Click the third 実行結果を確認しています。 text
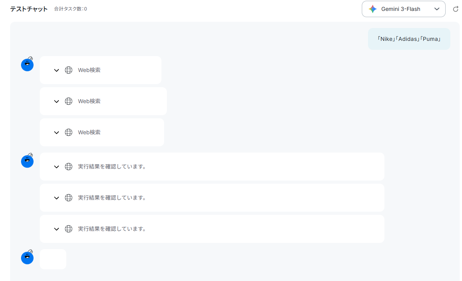Image resolution: width=462 pixels, height=281 pixels. pyautogui.click(x=112, y=229)
